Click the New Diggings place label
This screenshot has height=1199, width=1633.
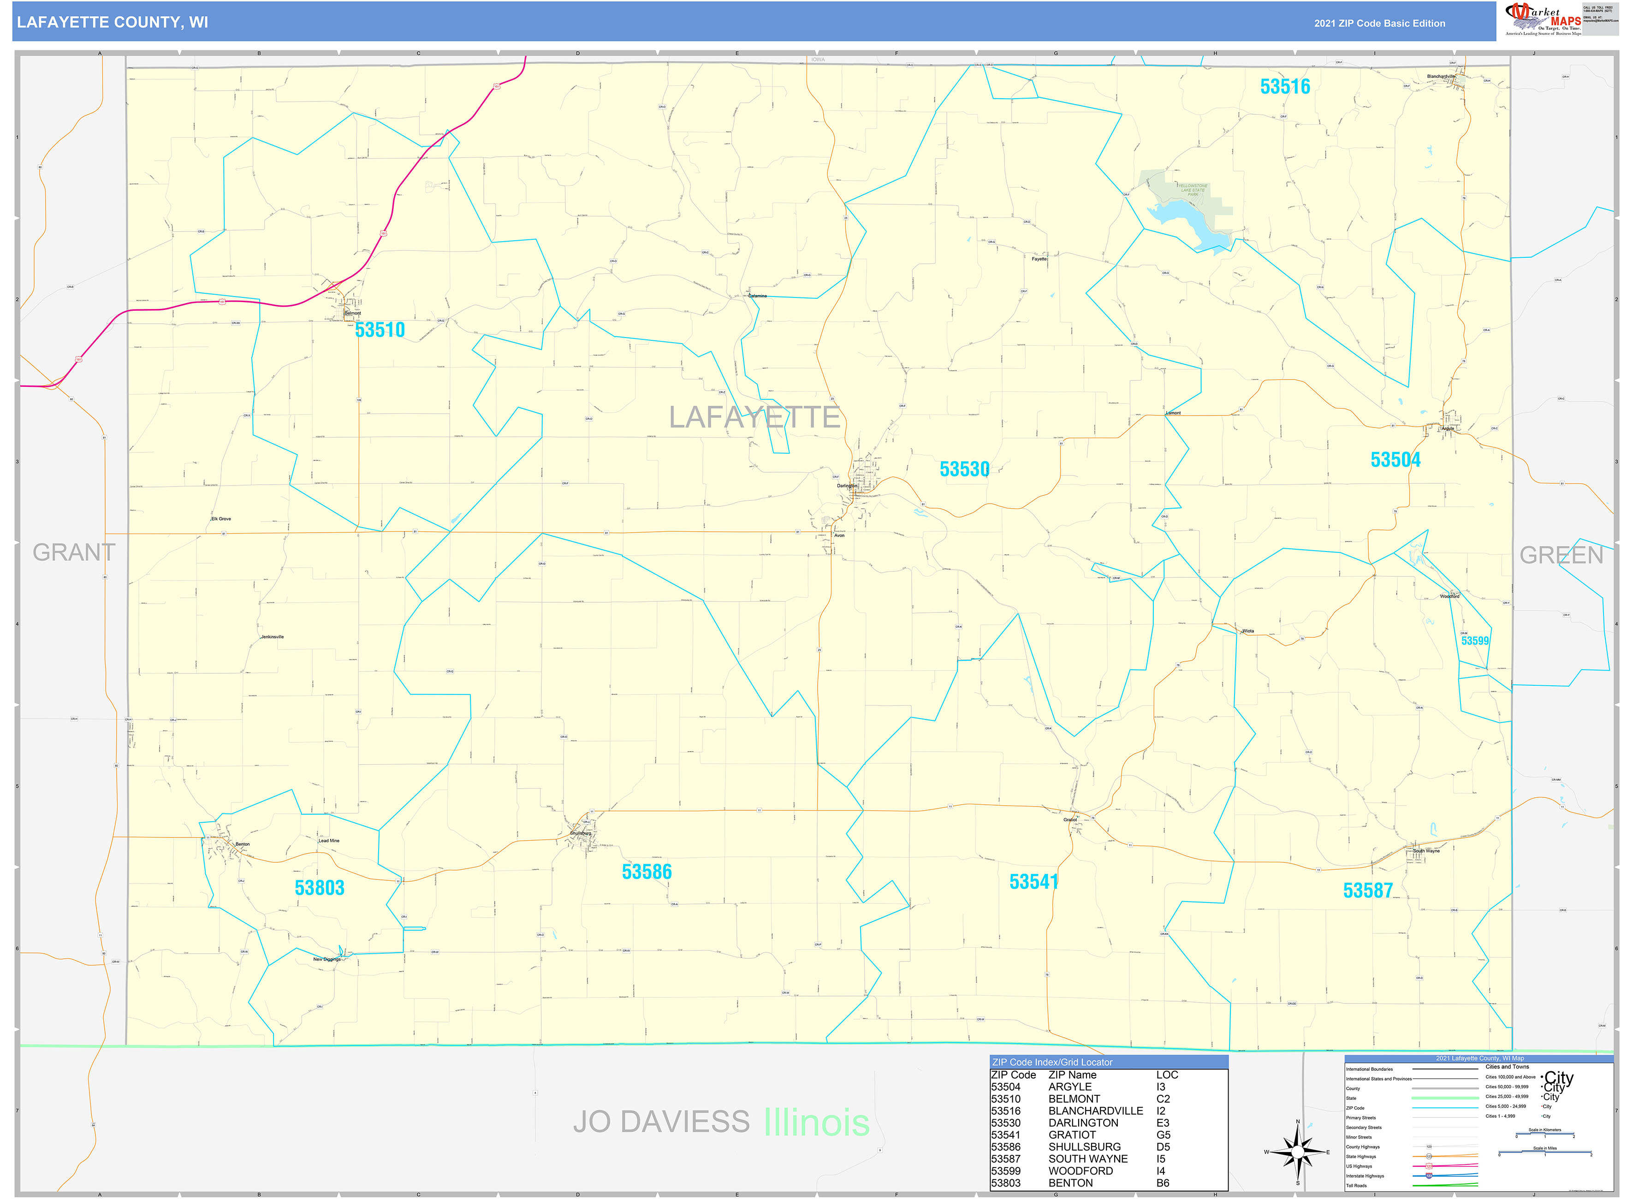point(327,960)
